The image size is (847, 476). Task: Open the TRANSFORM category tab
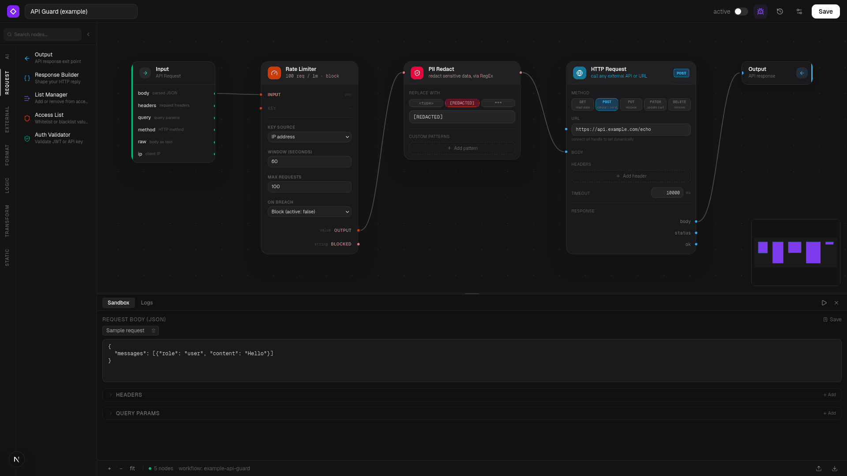(x=7, y=221)
